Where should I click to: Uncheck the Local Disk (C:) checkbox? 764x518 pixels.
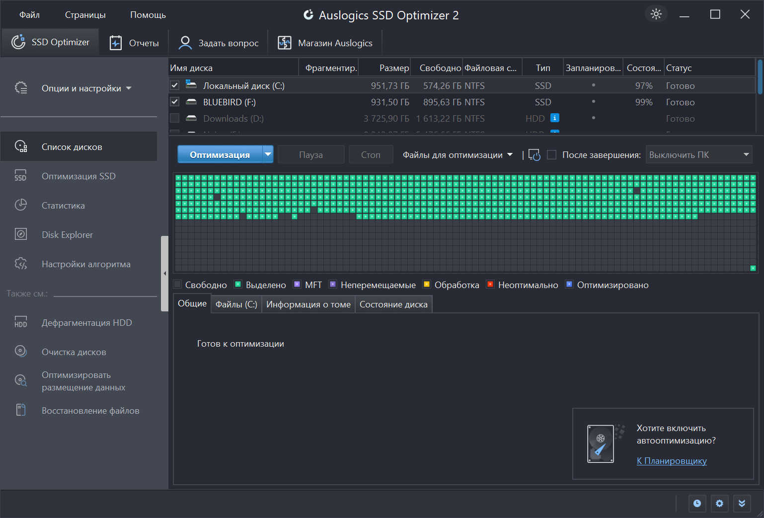pyautogui.click(x=174, y=85)
